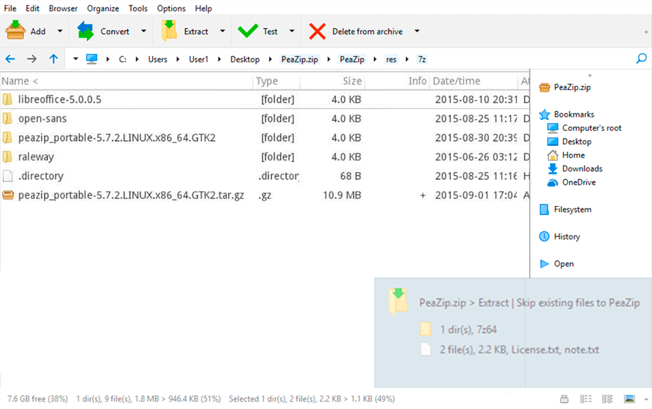Switch to details list view icon

point(586,399)
